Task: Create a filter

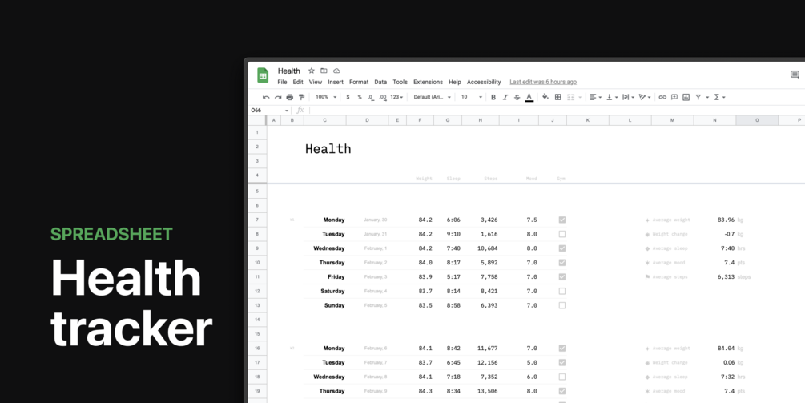Action: point(698,97)
